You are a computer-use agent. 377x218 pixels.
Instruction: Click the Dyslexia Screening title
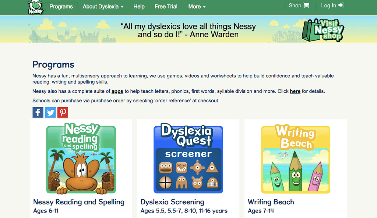[x=172, y=202]
